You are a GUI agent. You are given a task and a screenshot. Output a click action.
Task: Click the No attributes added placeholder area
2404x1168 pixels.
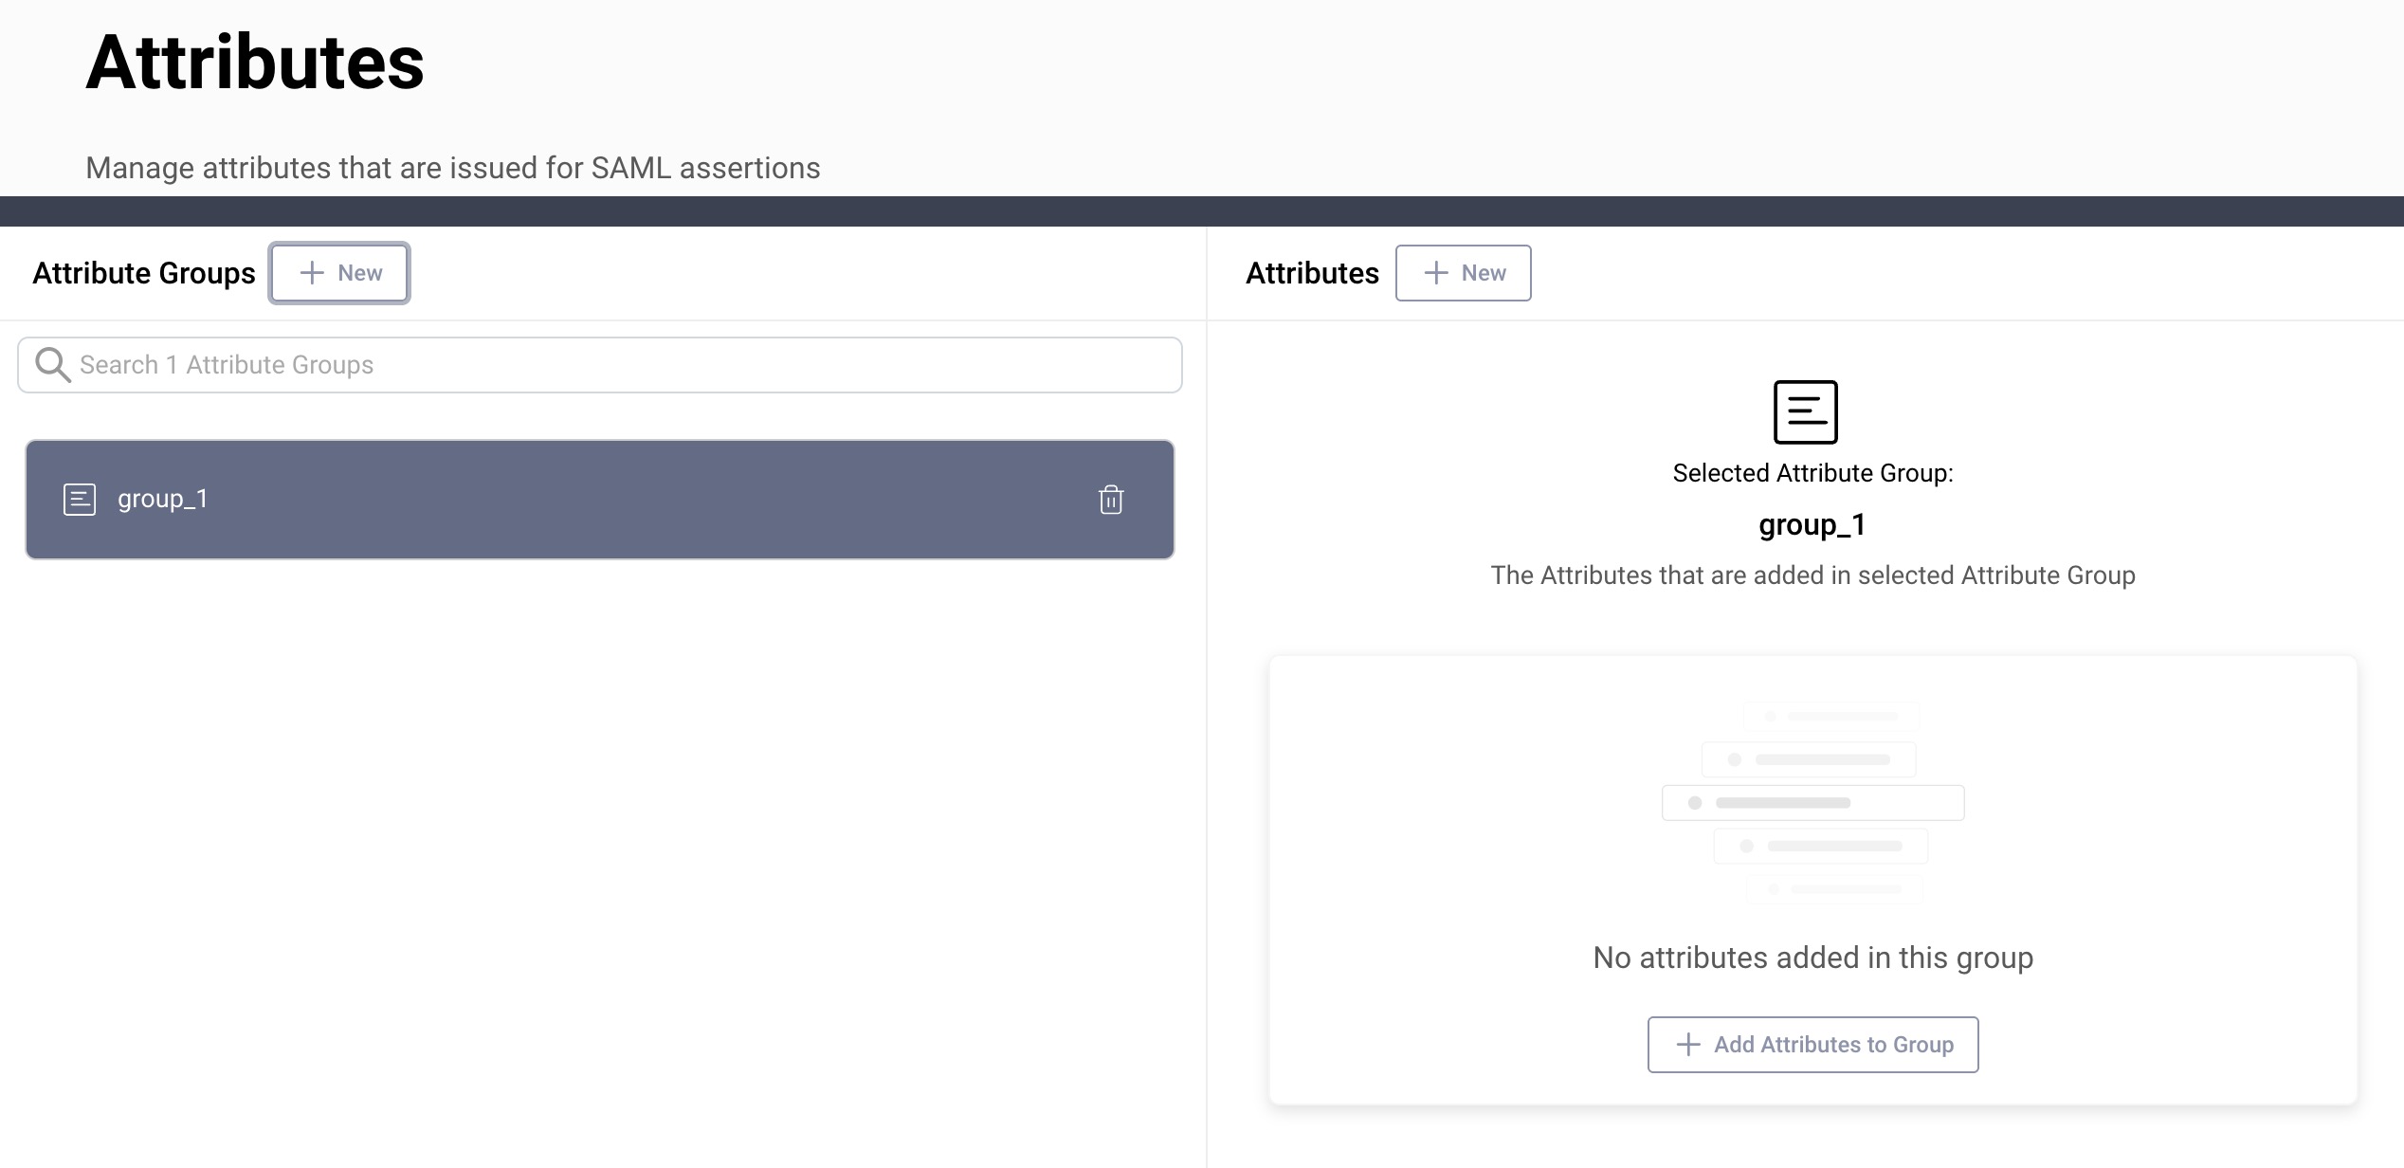[x=1811, y=958]
